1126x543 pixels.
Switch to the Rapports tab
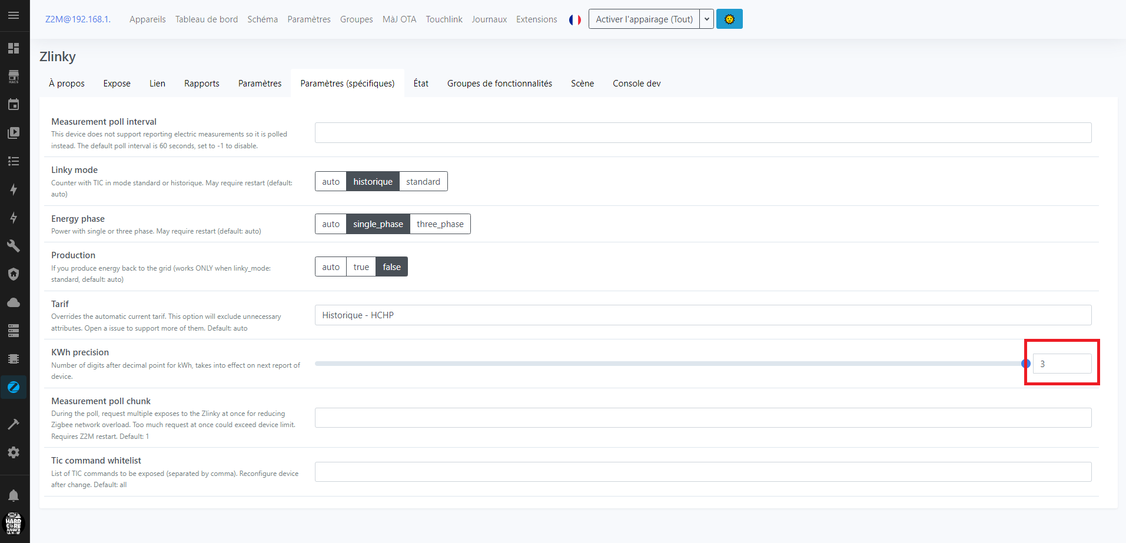coord(202,84)
